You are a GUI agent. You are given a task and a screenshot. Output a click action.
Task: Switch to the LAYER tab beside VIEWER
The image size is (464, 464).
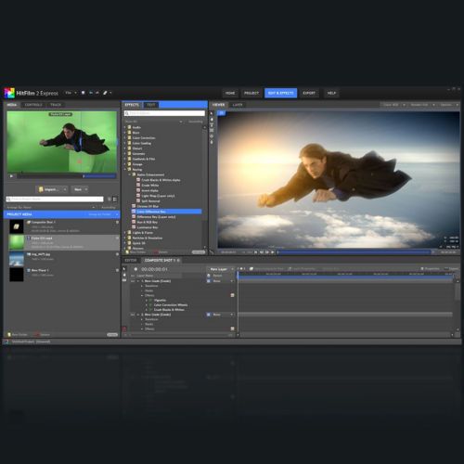(238, 105)
